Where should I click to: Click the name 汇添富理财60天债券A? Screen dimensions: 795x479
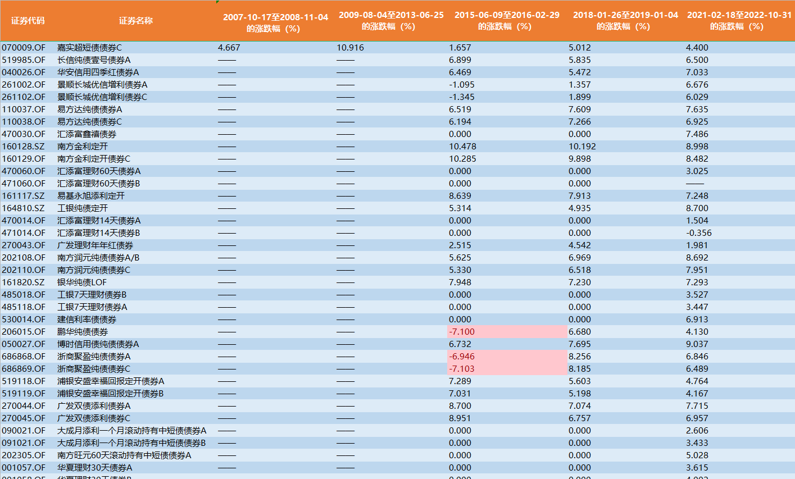[99, 171]
